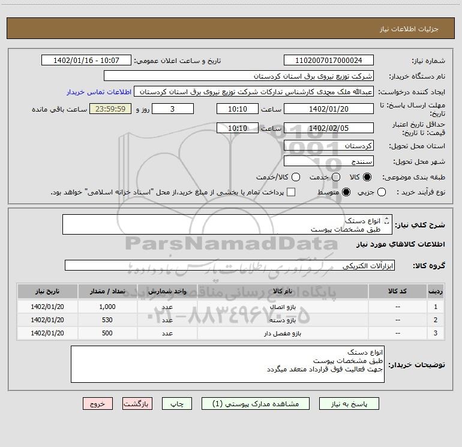Click the price validity date 1402/02/05 field
Screen dimensions: 462x447
click(329, 128)
